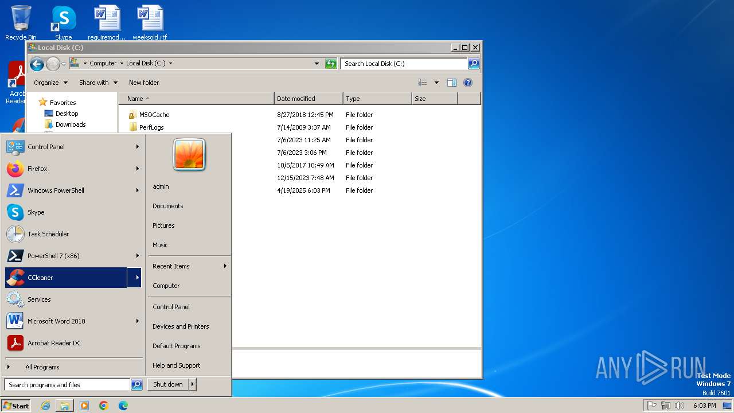The height and width of the screenshot is (413, 734).
Task: Refresh the Local Disk (C:) folder view
Action: point(331,64)
